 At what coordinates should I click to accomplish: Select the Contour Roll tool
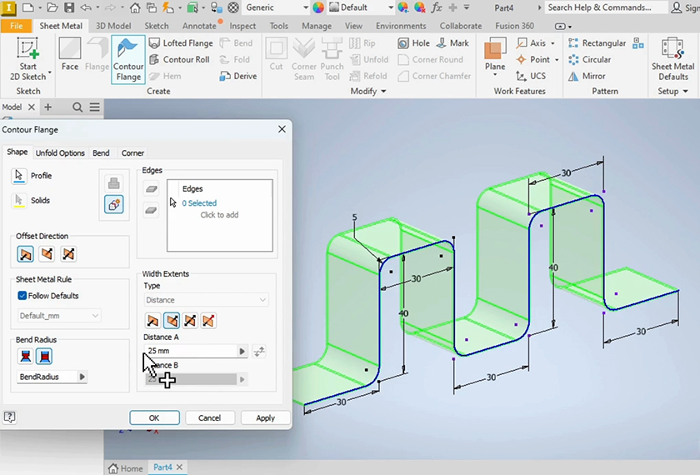[178, 60]
